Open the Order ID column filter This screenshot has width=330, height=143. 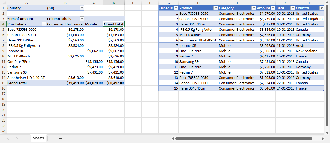176,8
